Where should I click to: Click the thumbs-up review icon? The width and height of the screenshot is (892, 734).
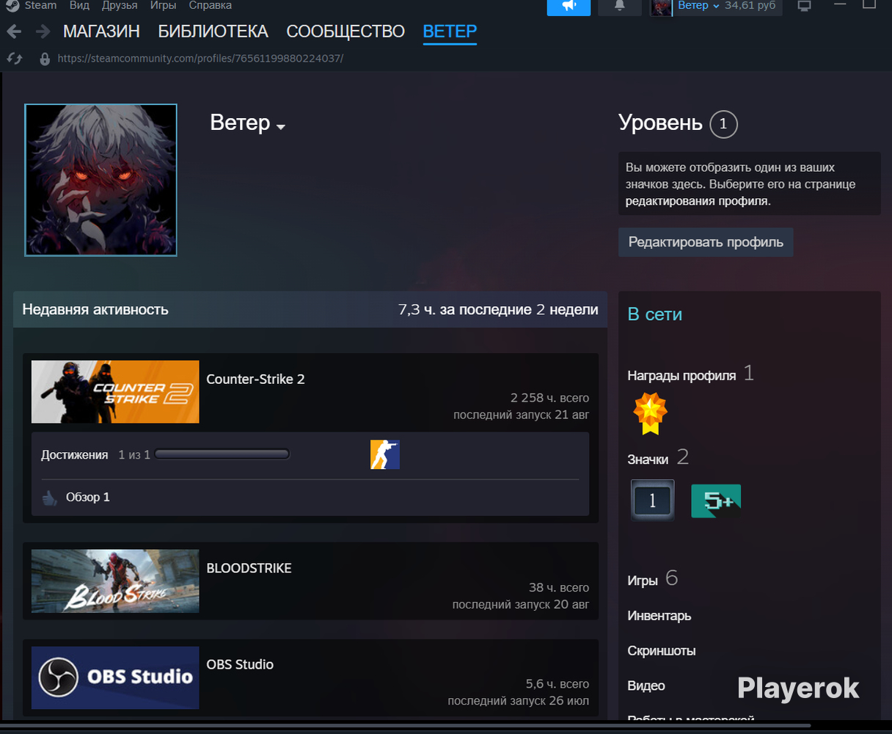click(49, 498)
